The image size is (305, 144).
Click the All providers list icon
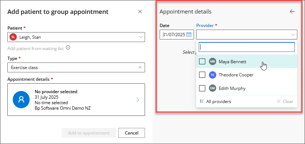pyautogui.click(x=202, y=101)
